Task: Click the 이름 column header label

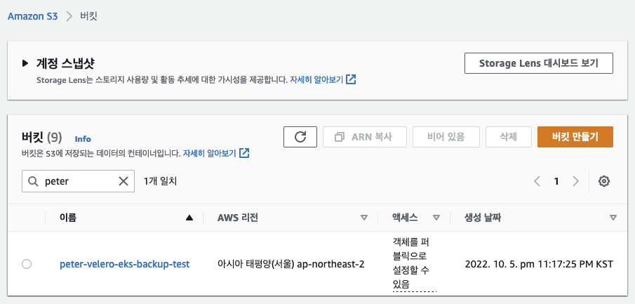Action: point(68,218)
